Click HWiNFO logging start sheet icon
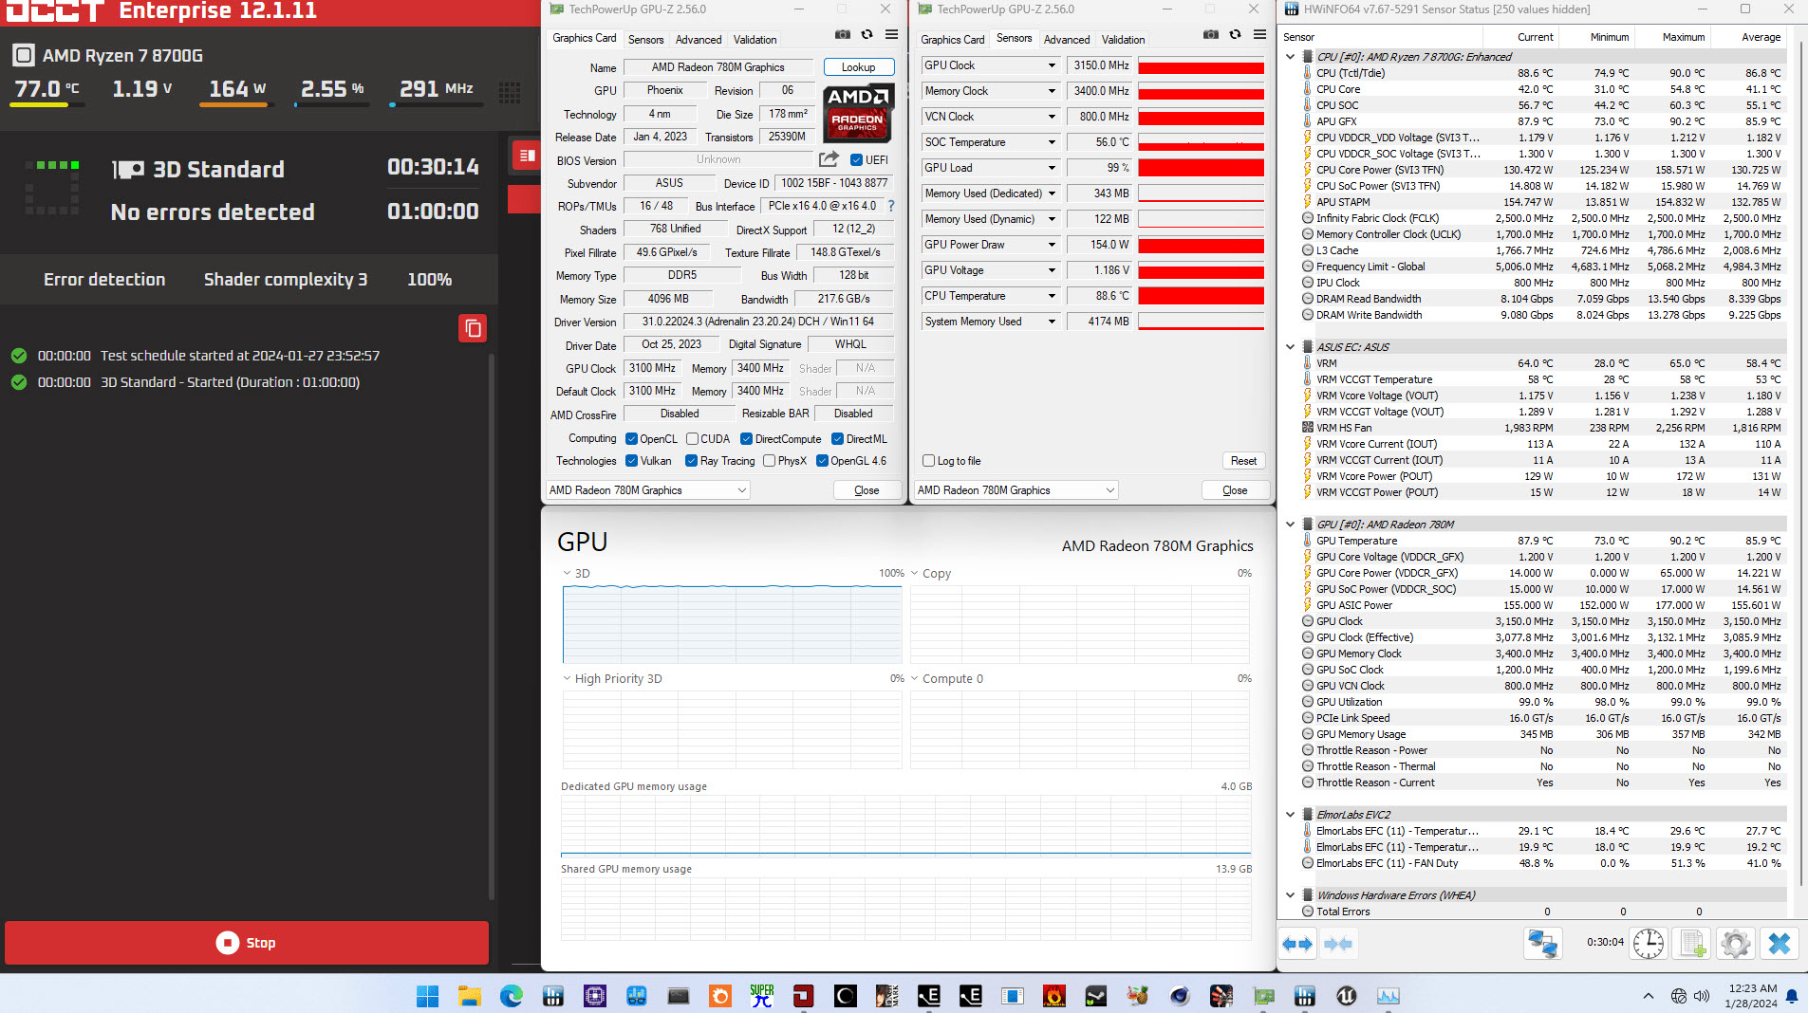Image resolution: width=1808 pixels, height=1013 pixels. click(1692, 944)
